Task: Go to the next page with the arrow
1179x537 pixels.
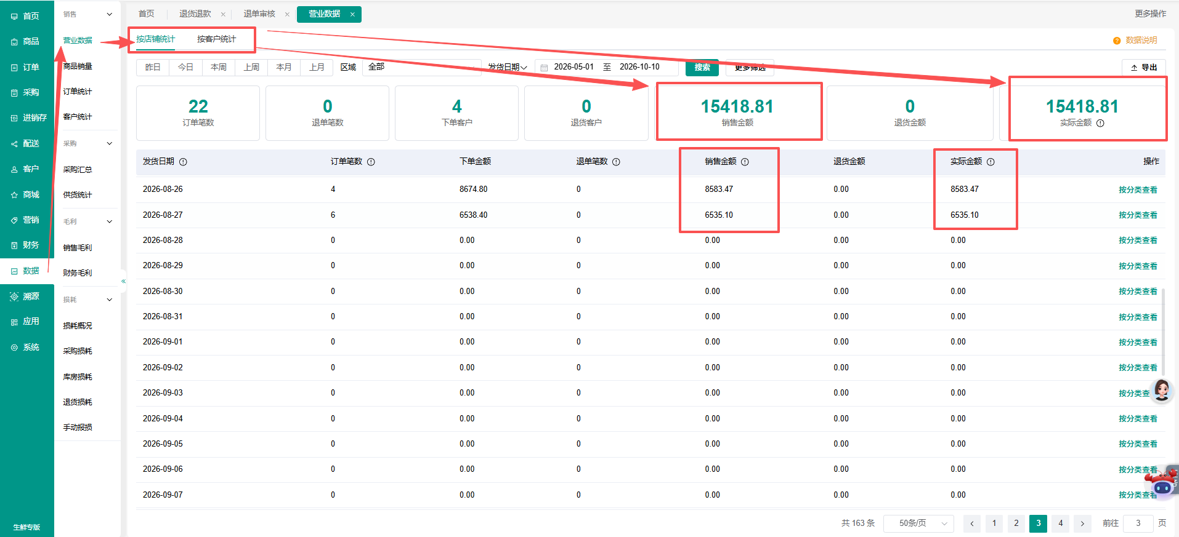Action: click(x=1082, y=523)
